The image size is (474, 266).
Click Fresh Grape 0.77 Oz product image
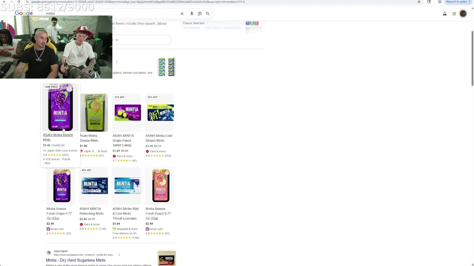pos(61,185)
